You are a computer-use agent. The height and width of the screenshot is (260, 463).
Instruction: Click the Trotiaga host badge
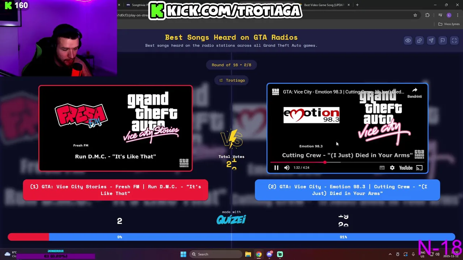(231, 80)
